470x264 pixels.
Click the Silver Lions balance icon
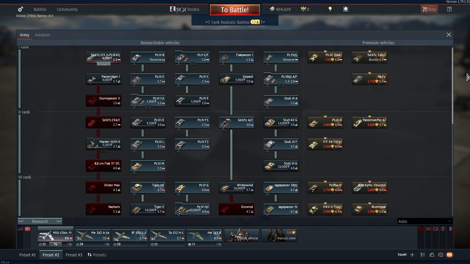pos(272,9)
